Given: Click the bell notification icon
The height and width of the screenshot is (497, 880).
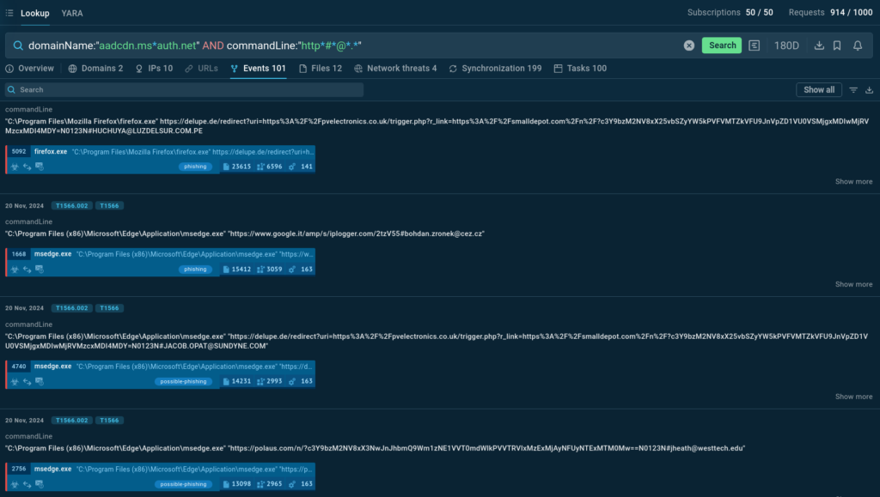Looking at the screenshot, I should [x=858, y=45].
